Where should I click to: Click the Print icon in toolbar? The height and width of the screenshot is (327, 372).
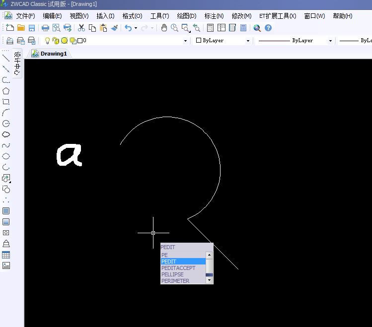45,28
